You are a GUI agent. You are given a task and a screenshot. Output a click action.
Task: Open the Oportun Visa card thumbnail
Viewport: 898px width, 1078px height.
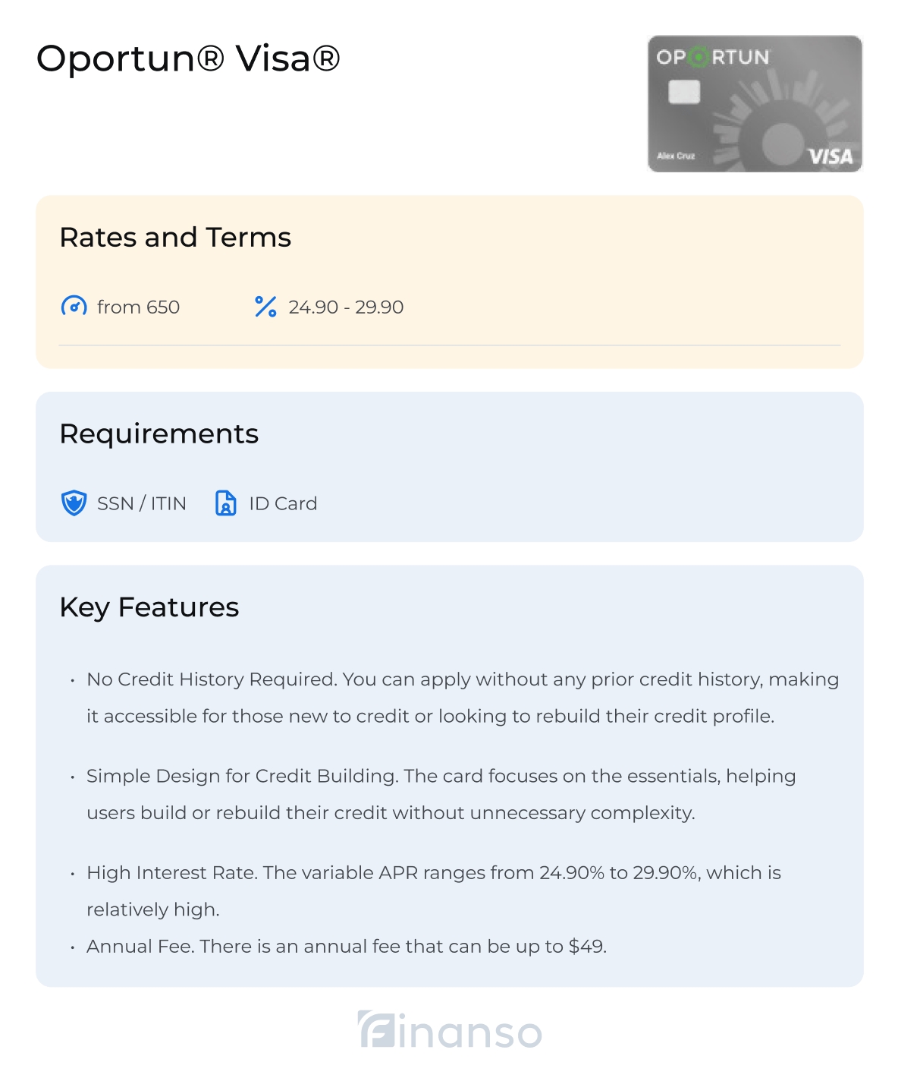(x=755, y=104)
